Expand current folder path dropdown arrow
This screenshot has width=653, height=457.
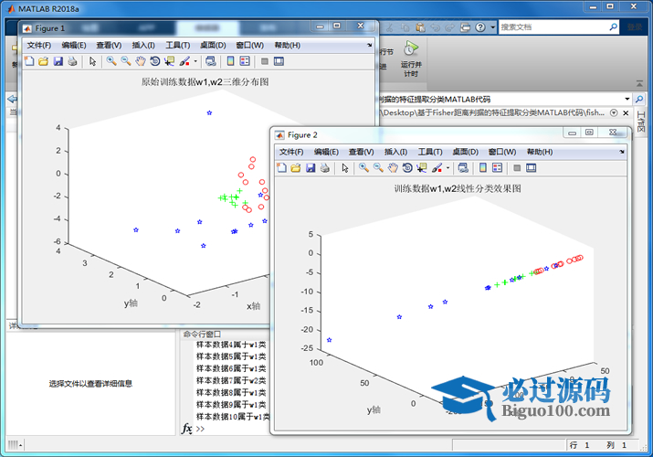tap(627, 99)
